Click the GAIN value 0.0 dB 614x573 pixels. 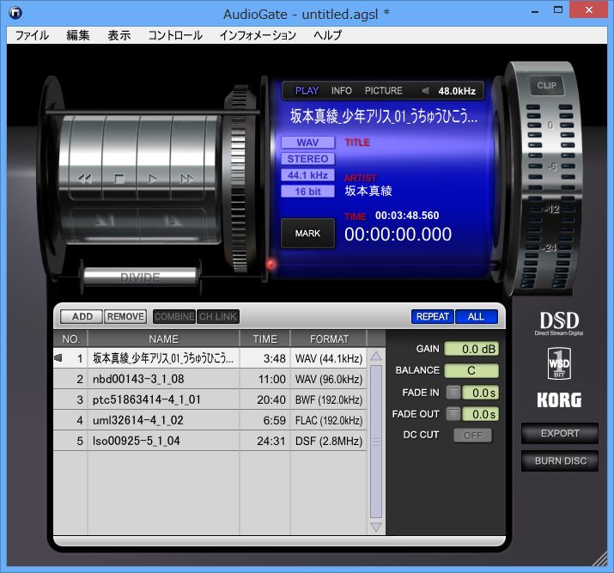[x=471, y=349]
